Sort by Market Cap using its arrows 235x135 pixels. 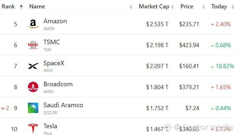(172, 7)
